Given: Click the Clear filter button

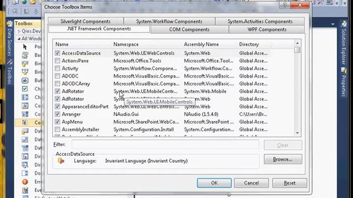Looking at the screenshot, I should pos(283,145).
